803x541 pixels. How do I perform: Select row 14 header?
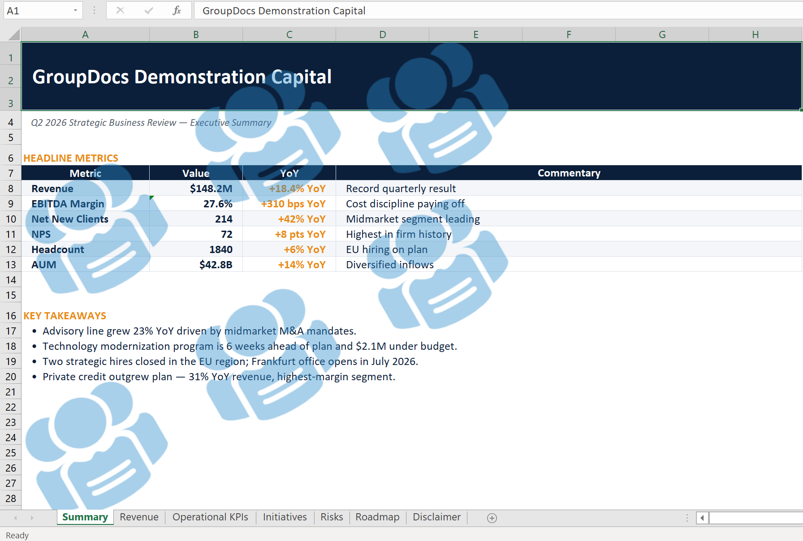pyautogui.click(x=11, y=280)
